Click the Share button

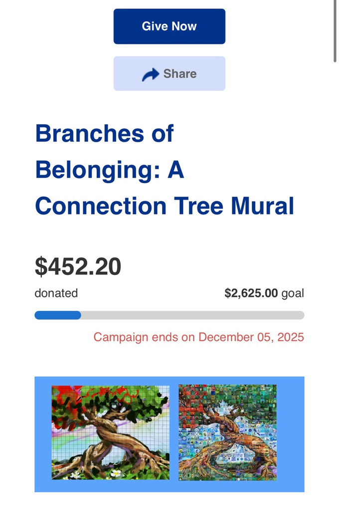click(169, 73)
